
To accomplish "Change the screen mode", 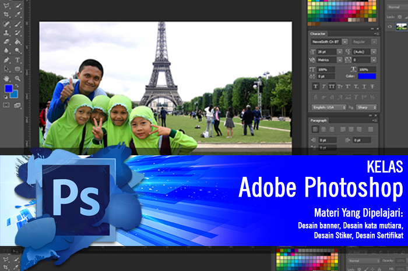I will coord(17,105).
